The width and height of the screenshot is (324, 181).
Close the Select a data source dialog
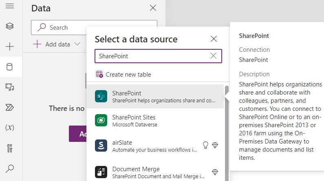click(214, 39)
